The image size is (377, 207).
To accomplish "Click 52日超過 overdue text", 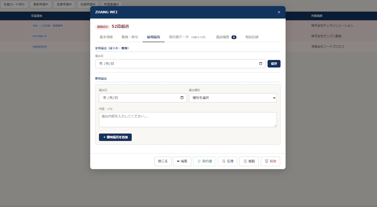I will (x=120, y=27).
